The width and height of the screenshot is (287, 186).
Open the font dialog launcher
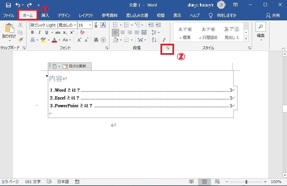(107, 48)
